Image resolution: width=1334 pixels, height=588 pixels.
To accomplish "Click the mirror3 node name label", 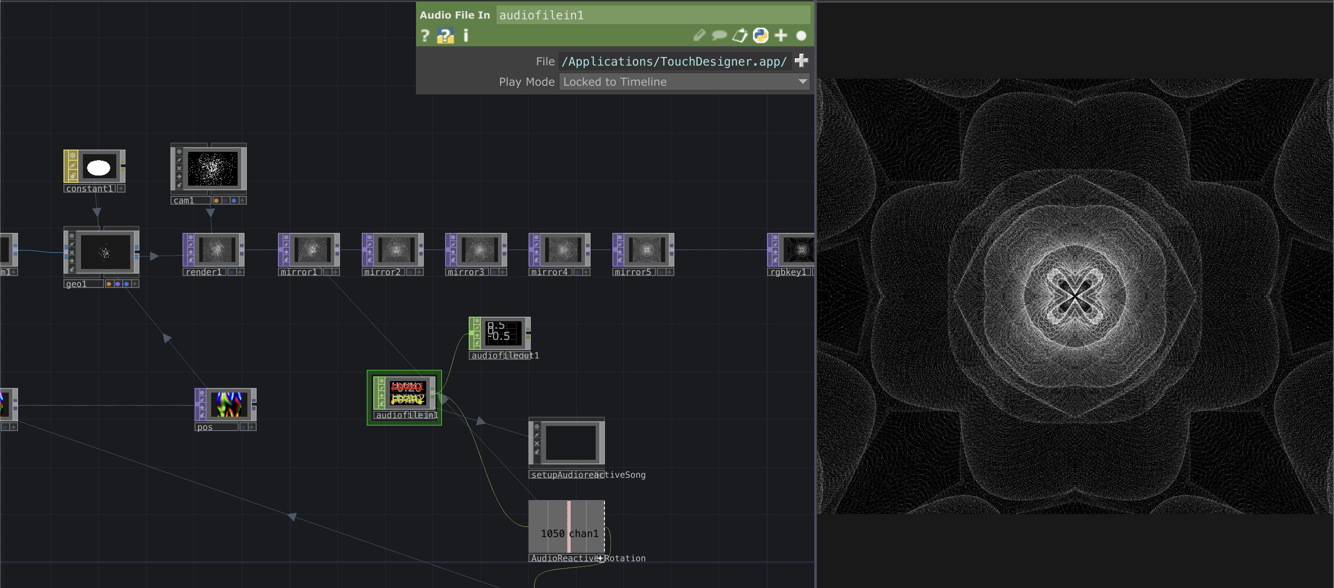I will click(466, 272).
